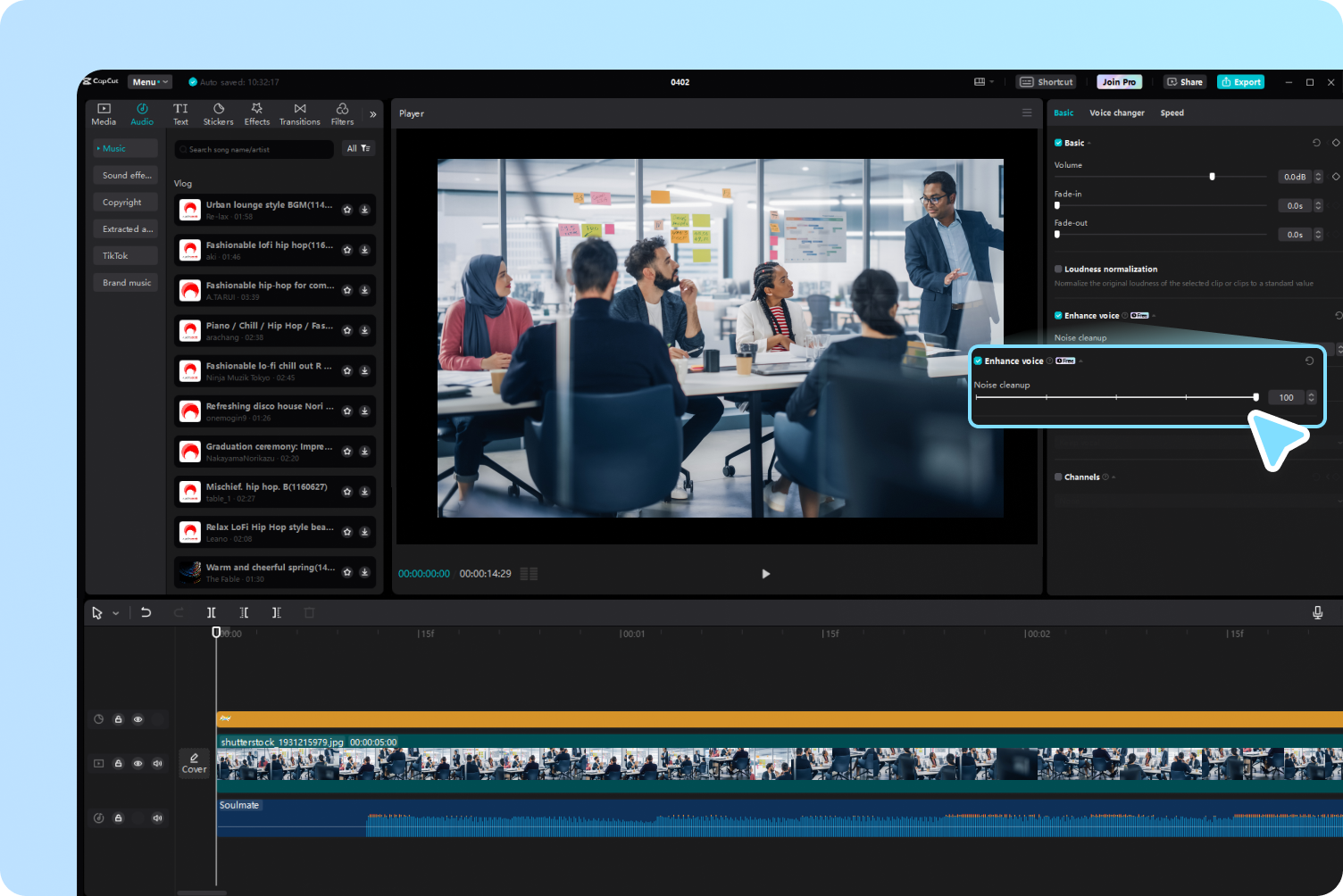
Task: Open the Effects panel
Action: (x=257, y=114)
